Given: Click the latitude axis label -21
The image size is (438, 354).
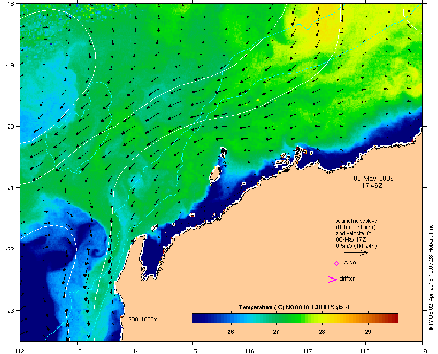Looking at the screenshot, I should (9, 187).
